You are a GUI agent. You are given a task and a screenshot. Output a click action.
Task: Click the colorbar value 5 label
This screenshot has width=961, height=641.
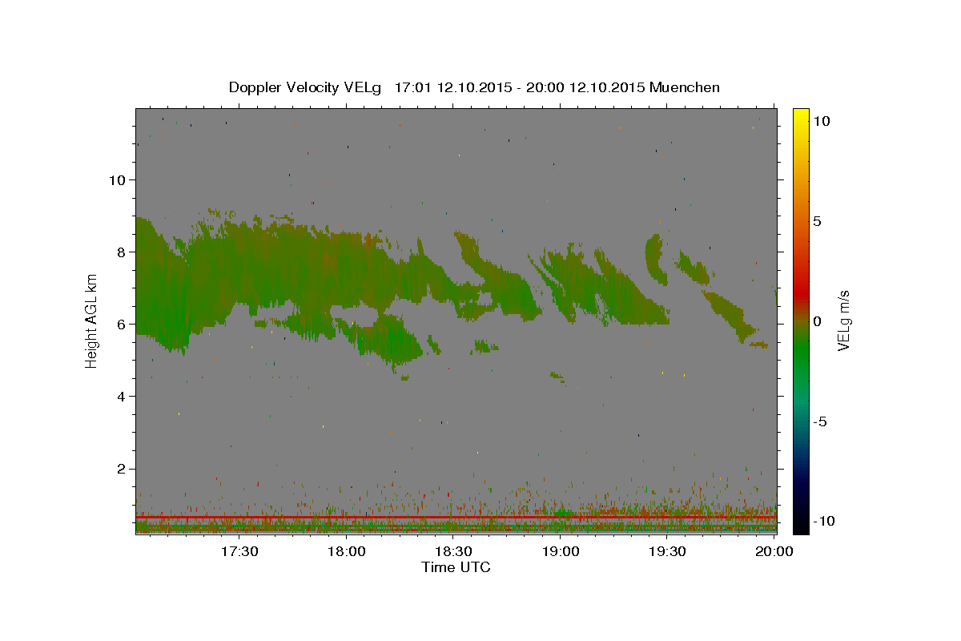click(817, 221)
